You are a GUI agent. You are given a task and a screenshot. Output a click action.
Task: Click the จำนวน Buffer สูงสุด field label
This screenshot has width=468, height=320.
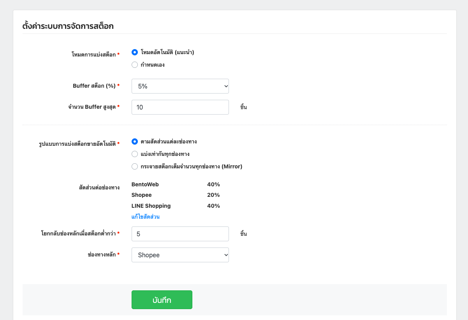(x=94, y=107)
